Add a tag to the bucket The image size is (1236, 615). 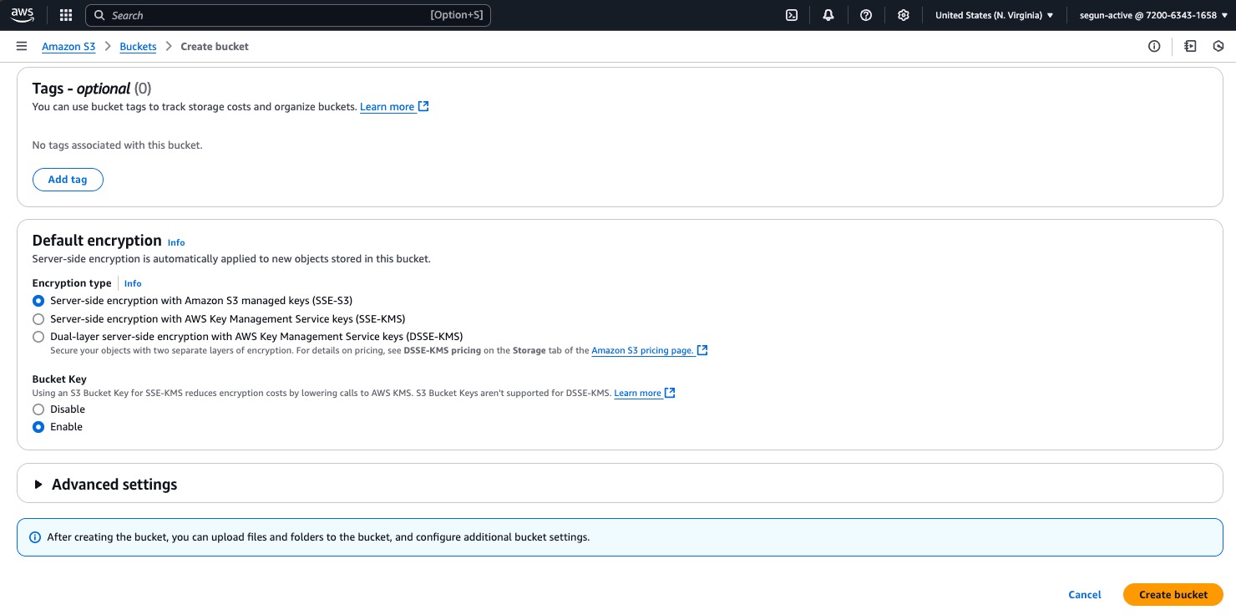[68, 179]
